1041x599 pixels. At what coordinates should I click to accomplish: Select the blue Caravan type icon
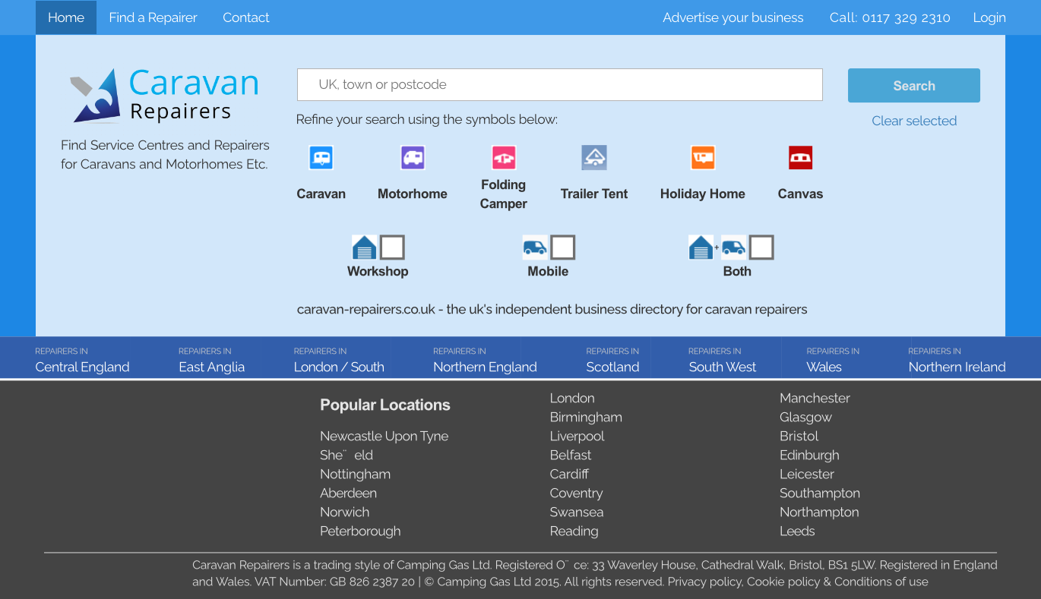tap(321, 158)
